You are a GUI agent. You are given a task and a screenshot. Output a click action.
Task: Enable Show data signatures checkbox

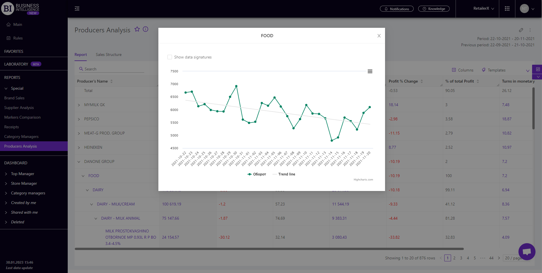(170, 57)
